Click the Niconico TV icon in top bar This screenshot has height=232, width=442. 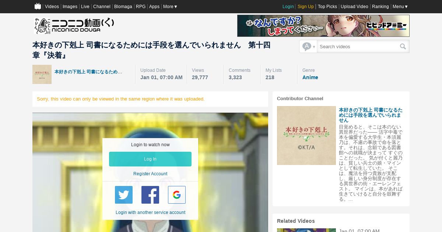point(38,6)
